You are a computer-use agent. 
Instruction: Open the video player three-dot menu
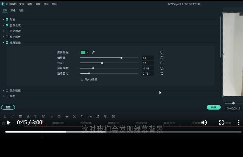click(239, 123)
